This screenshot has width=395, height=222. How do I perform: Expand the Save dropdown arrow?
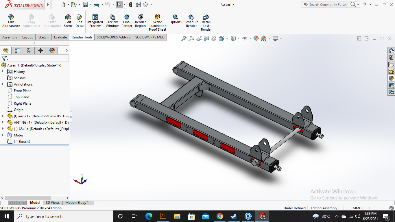click(91, 5)
